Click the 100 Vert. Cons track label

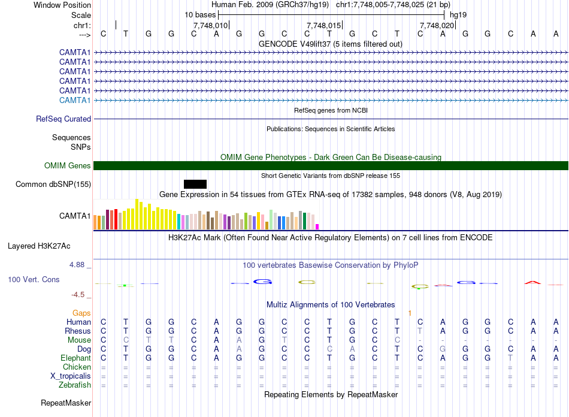(x=34, y=279)
